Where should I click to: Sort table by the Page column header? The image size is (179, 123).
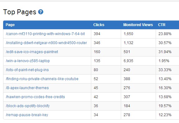[10, 25]
